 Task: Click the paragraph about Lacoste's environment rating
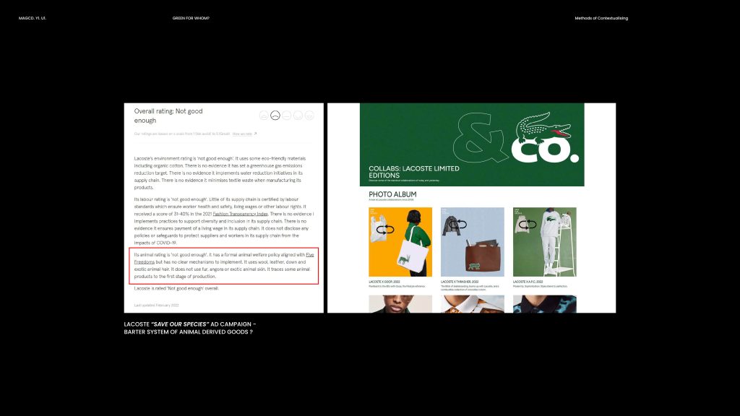pos(220,173)
